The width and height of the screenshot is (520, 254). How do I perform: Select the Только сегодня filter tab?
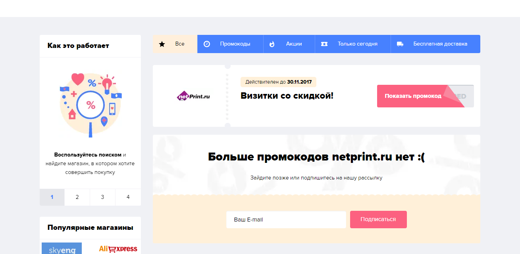[x=357, y=44]
